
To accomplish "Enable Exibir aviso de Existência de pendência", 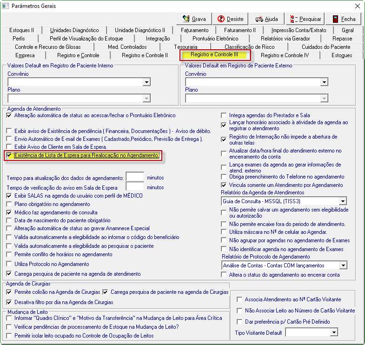I will [9, 131].
